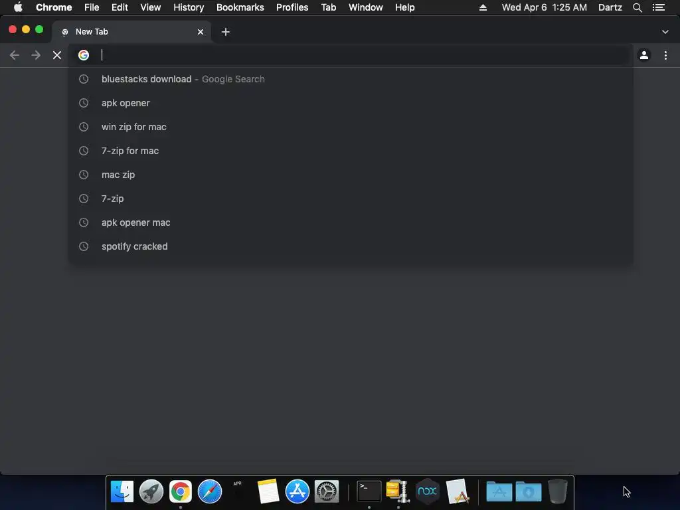Choose 'bluestacks download' suggestion
Image resolution: width=680 pixels, height=510 pixels.
(x=351, y=79)
